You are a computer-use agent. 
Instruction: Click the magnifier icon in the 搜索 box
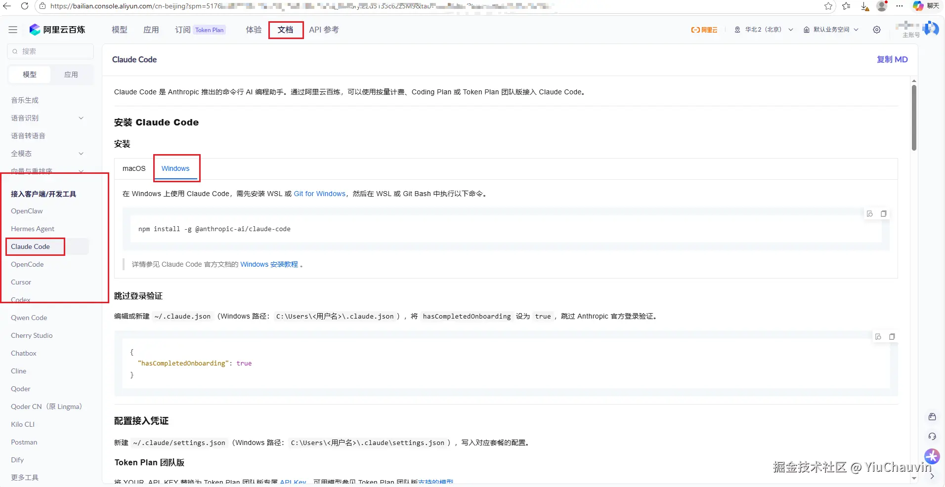[x=15, y=51]
